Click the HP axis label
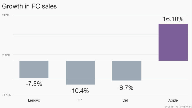192x108 pixels. coord(80,100)
